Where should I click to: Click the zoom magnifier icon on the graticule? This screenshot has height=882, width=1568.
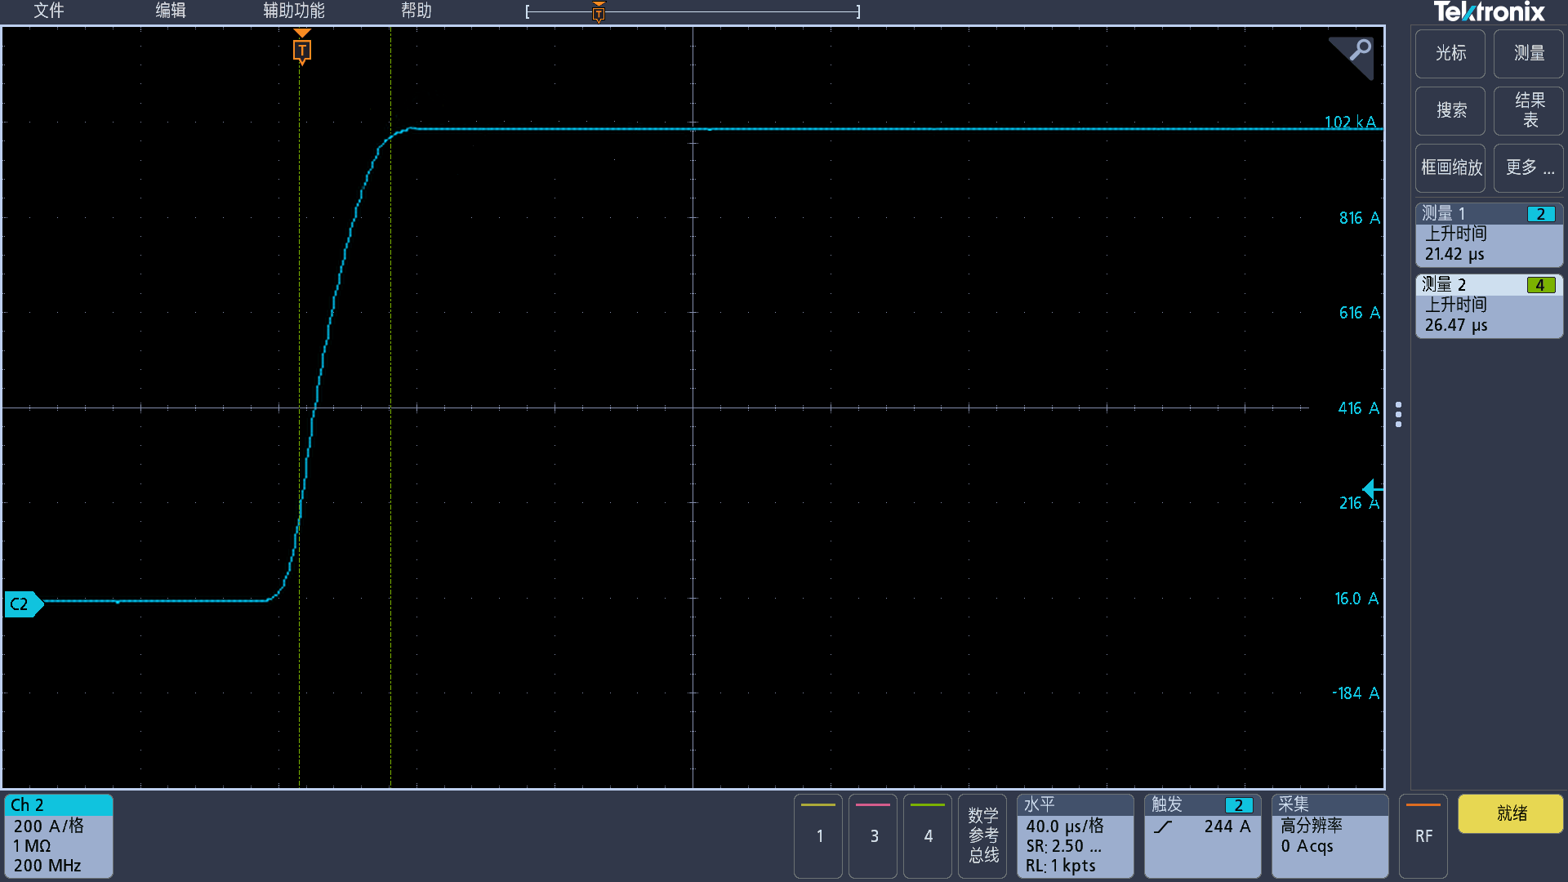pos(1357,52)
